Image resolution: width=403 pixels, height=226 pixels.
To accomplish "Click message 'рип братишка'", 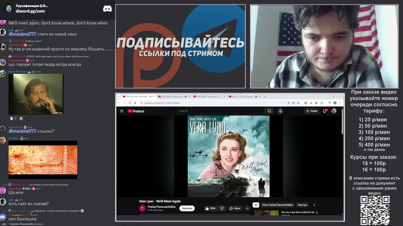I will point(22,219).
